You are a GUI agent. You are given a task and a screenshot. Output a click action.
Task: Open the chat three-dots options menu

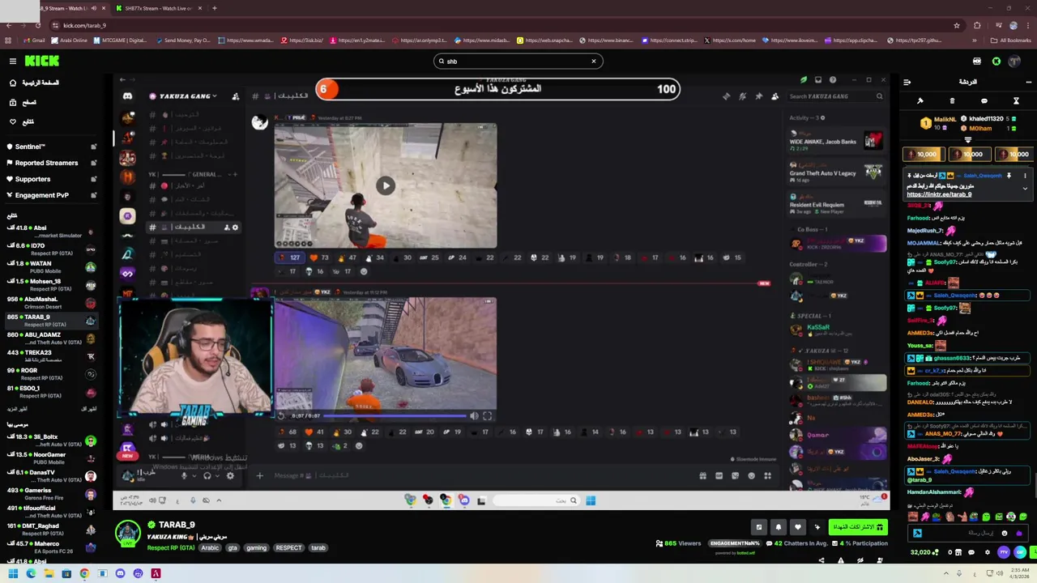coord(1028,82)
